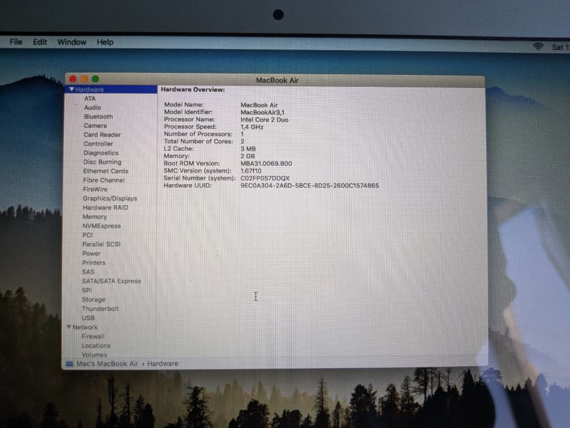
Task: Collapse the Network section triangle
Action: point(69,327)
